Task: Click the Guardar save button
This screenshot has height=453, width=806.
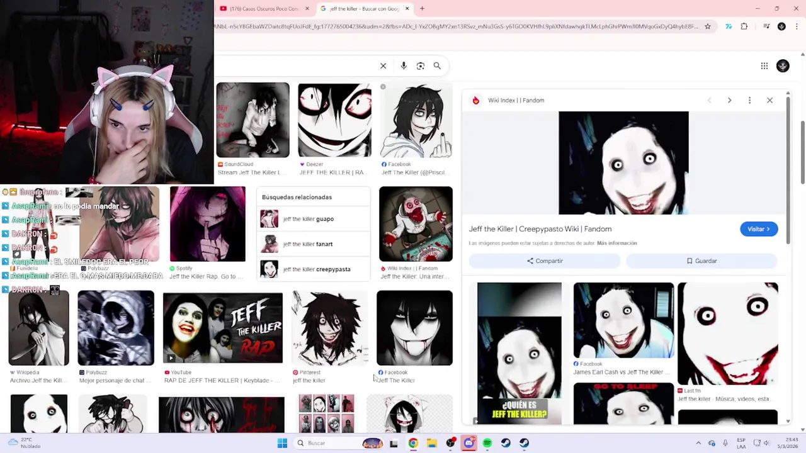Action: pos(701,260)
